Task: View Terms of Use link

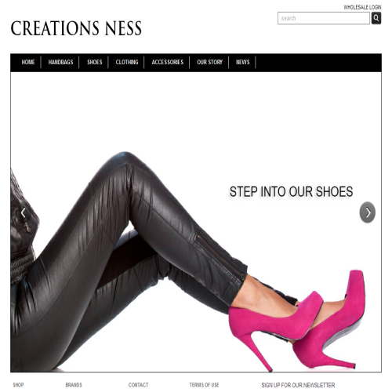Action: [204, 385]
